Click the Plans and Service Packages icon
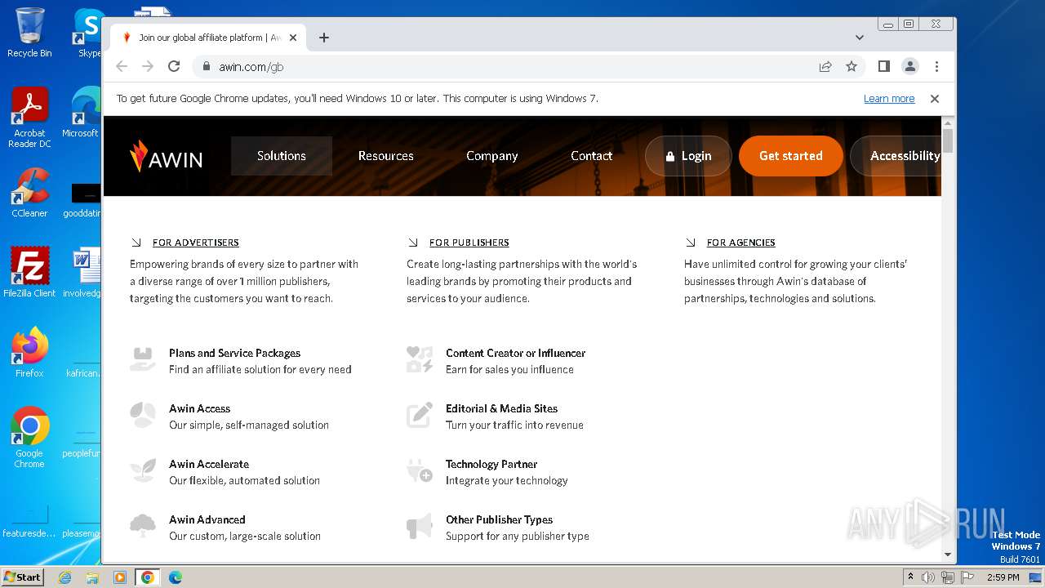1045x588 pixels. point(143,360)
